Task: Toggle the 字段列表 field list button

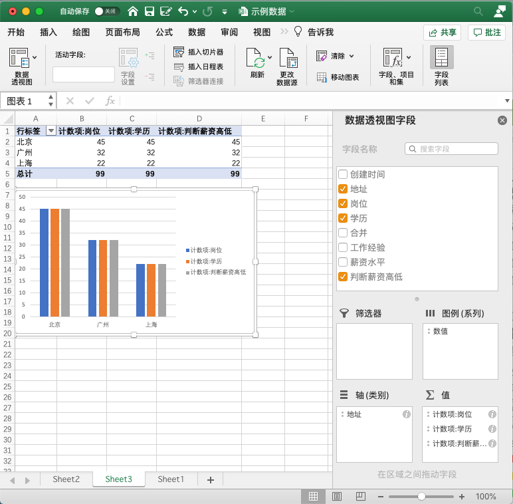Action: (441, 66)
